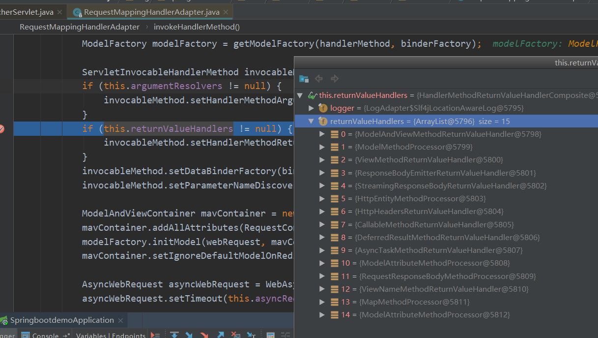This screenshot has width=598, height=338.
Task: Close the DispatcherServlet.java editor tab
Action: 59,12
